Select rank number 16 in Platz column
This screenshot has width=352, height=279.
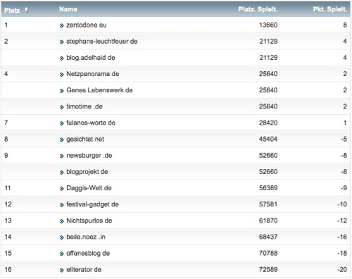click(8, 270)
